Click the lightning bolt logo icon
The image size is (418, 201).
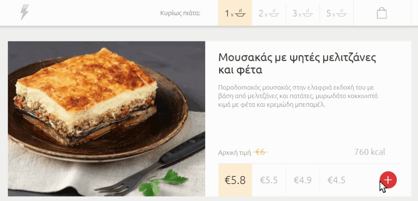tap(25, 13)
